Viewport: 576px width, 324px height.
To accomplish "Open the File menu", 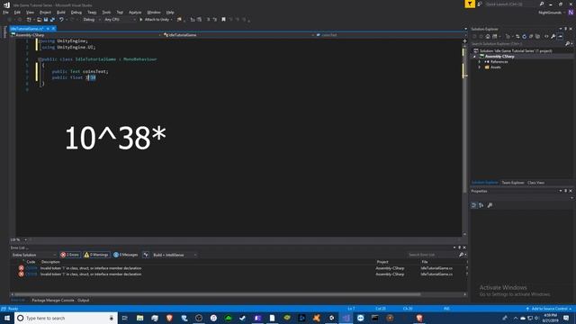I will [5, 12].
